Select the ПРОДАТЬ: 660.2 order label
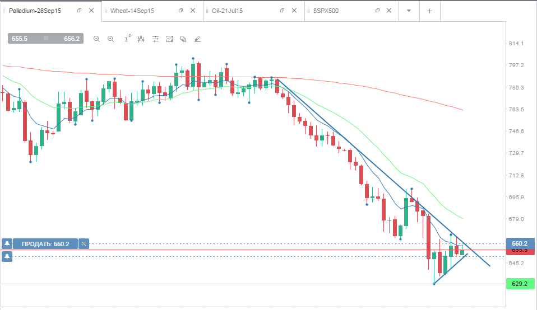Image resolution: width=537 pixels, height=310 pixels. (x=45, y=244)
